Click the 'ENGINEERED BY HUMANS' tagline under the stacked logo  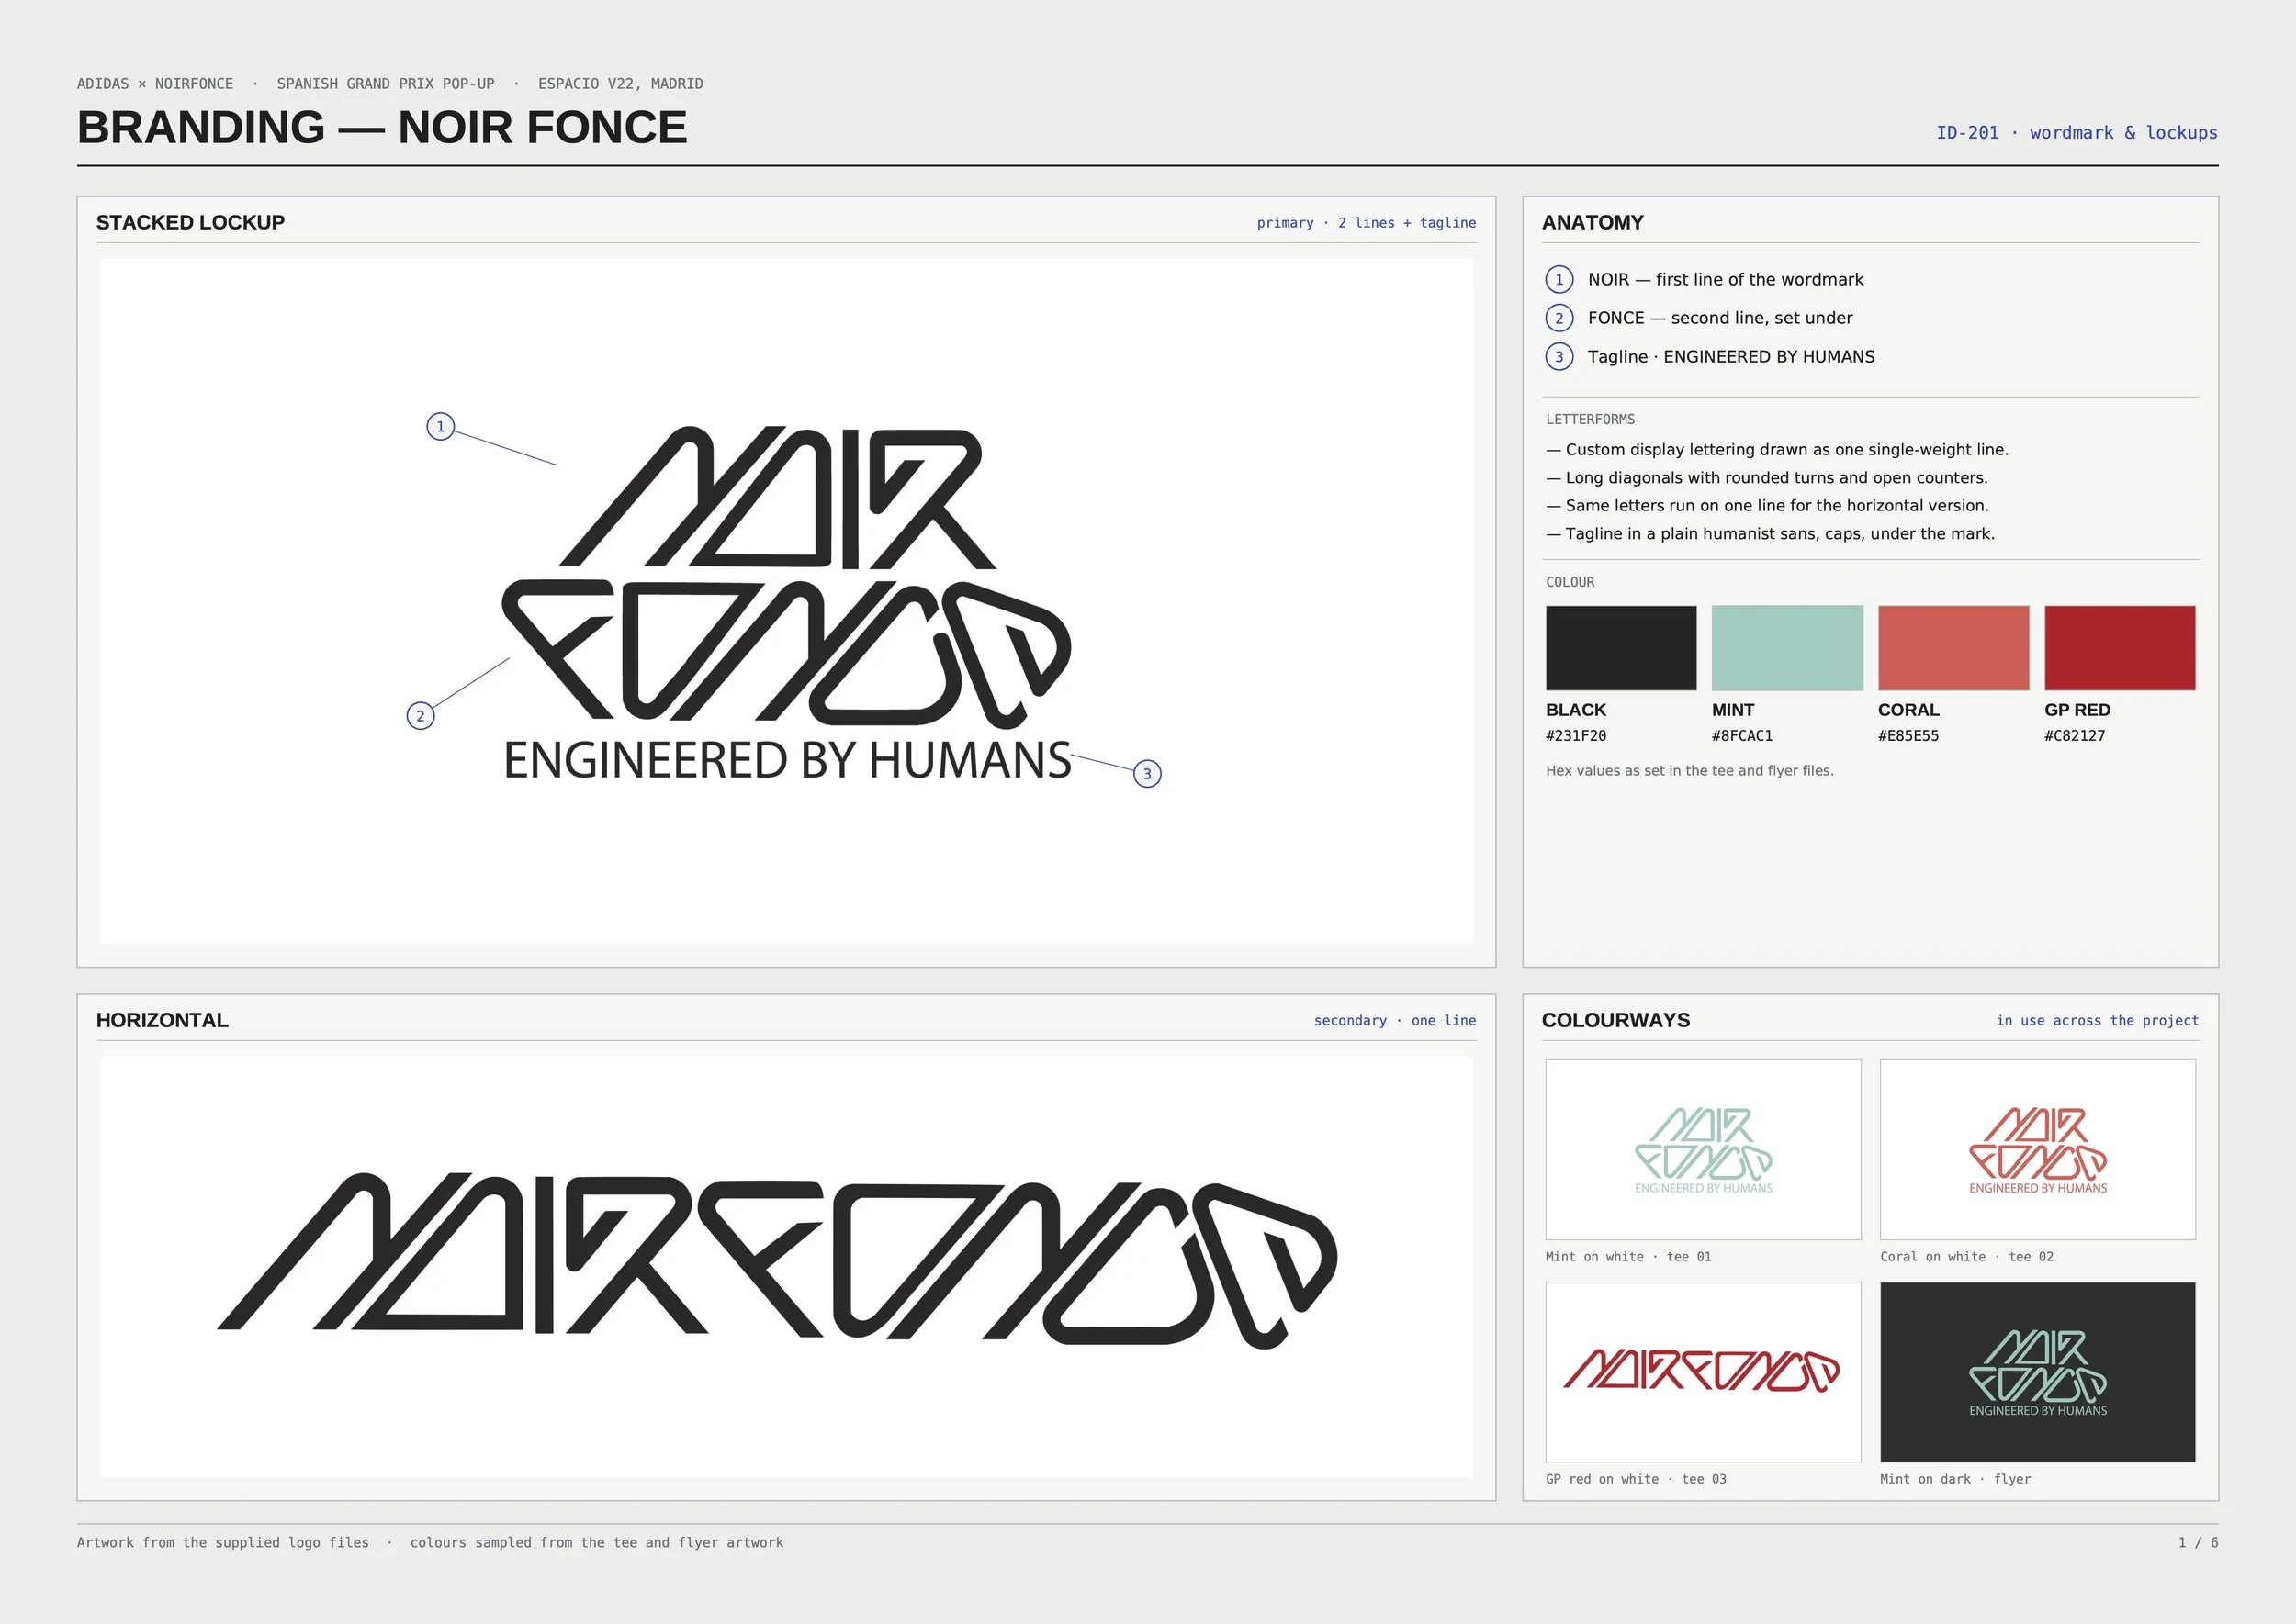[787, 761]
